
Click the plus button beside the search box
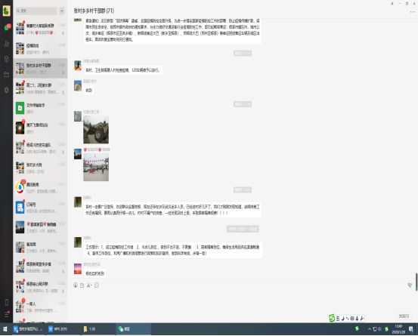pyautogui.click(x=62, y=11)
